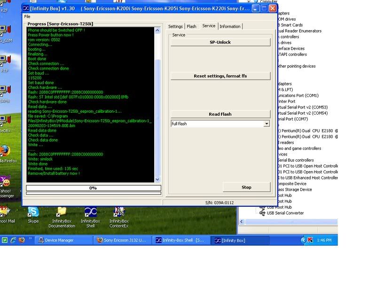
Task: Expand the quick launch overflow chevron
Action: click(x=30, y=238)
